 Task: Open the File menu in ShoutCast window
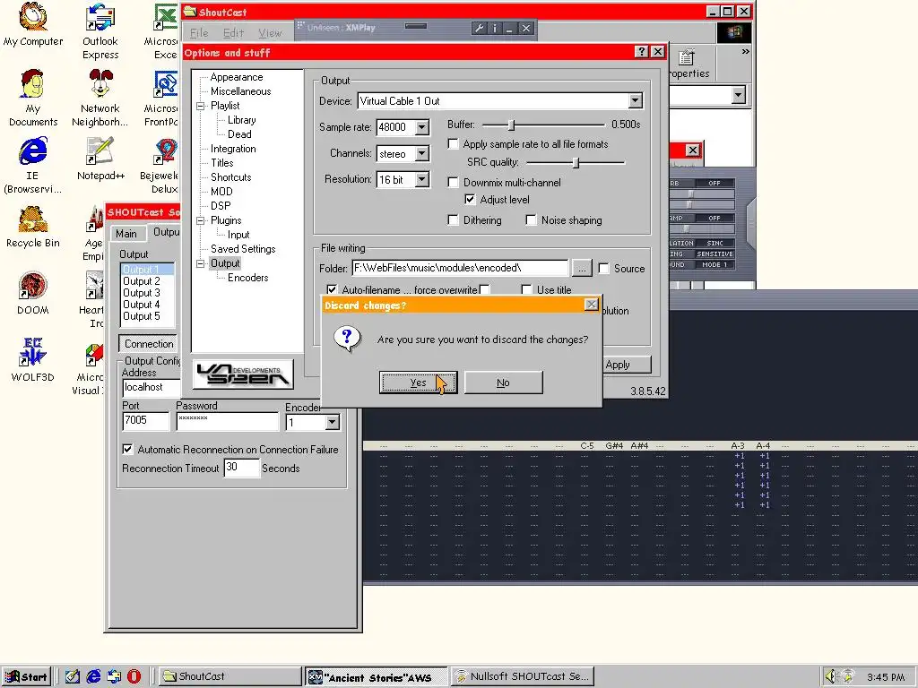(x=199, y=33)
